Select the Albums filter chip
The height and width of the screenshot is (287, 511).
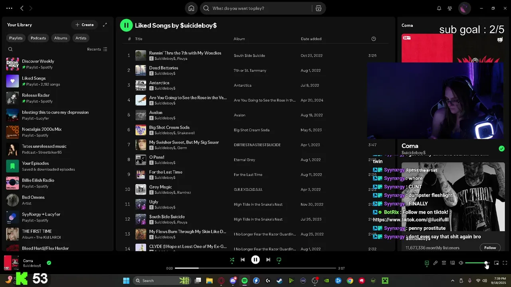tap(61, 38)
